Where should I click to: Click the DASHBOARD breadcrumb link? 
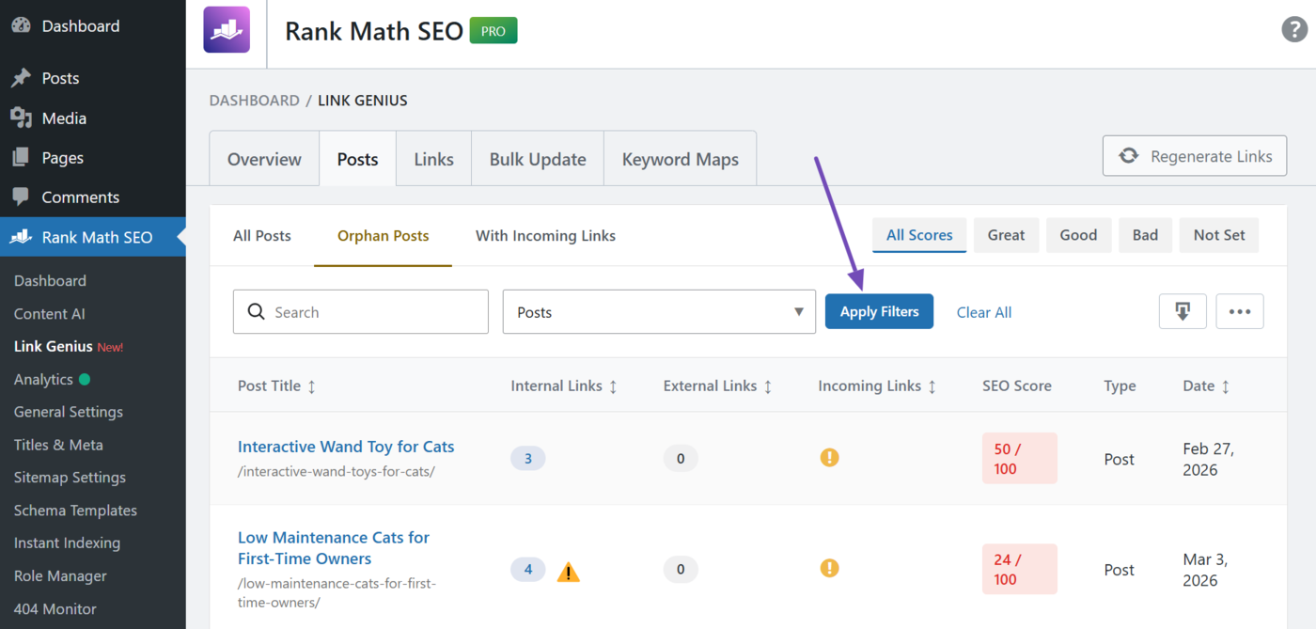(254, 101)
